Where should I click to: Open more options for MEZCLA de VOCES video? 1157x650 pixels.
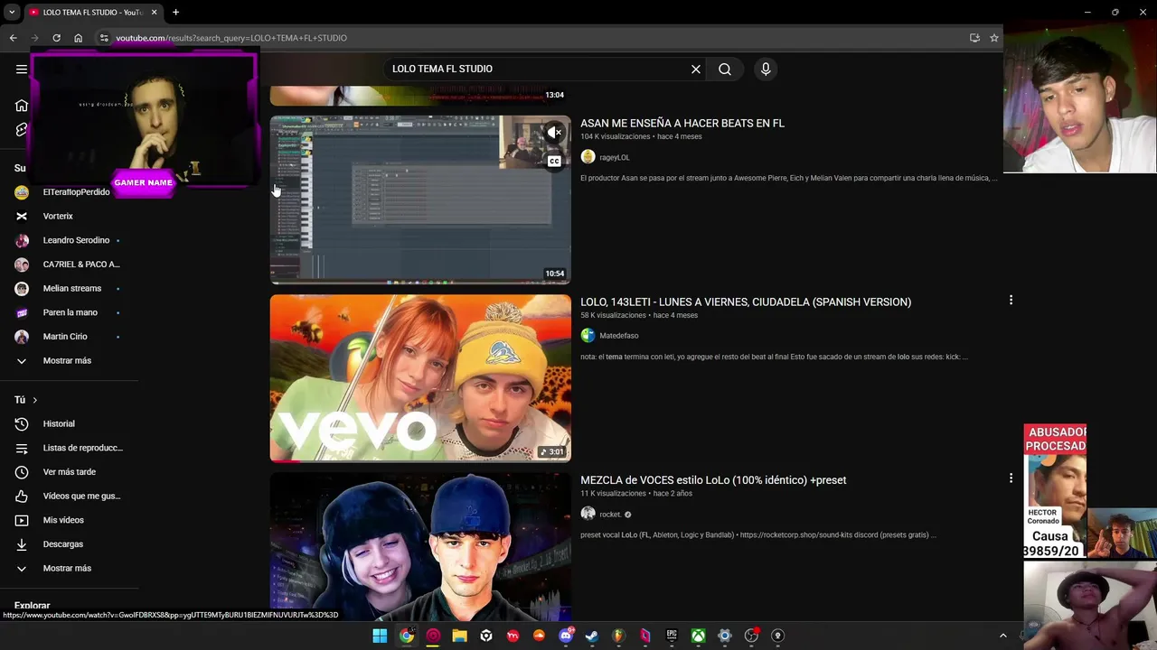click(x=1011, y=478)
